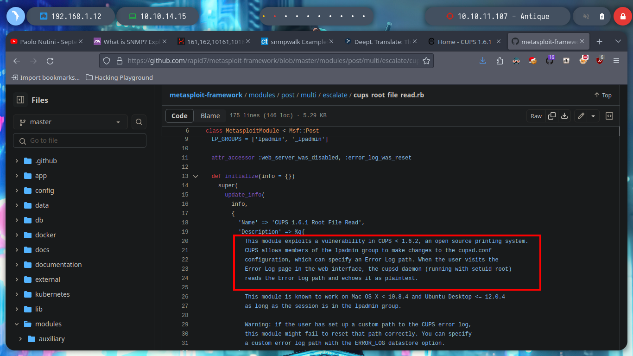Click the Kali dragon menu icon
Screen dimensions: 633x356
(16, 16)
